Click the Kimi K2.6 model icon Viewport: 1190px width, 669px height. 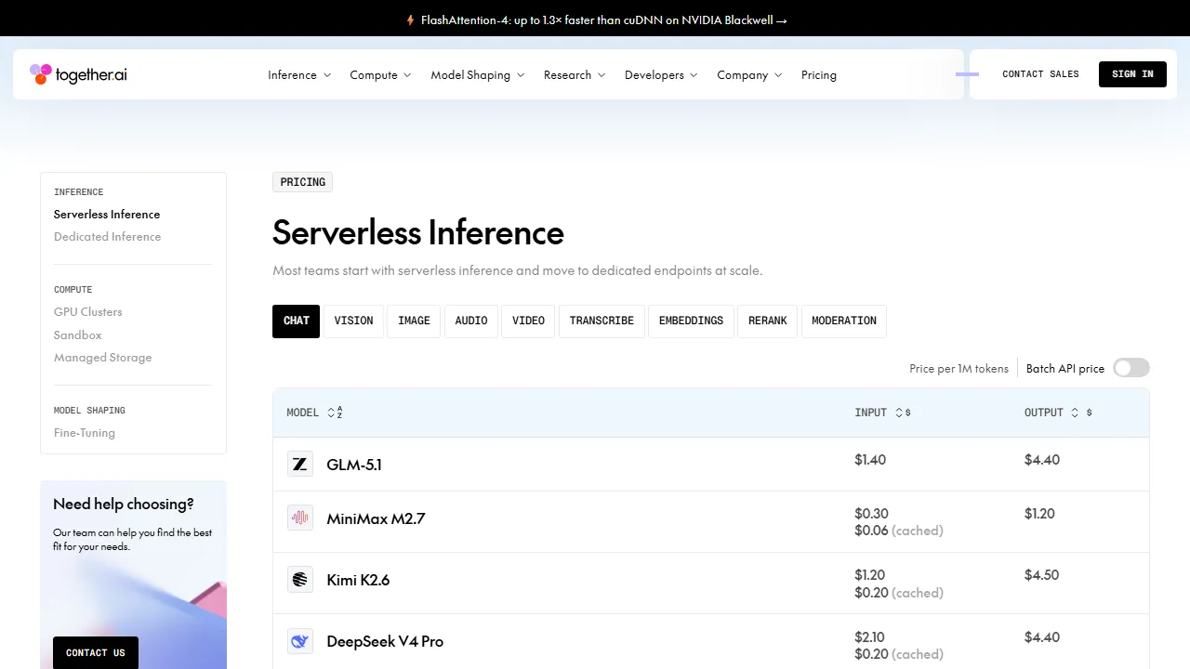pos(300,580)
